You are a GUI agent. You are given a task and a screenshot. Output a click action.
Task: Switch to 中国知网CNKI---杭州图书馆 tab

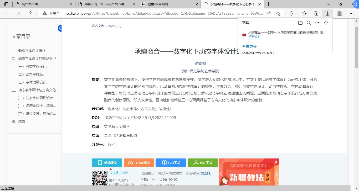pos(107,4)
